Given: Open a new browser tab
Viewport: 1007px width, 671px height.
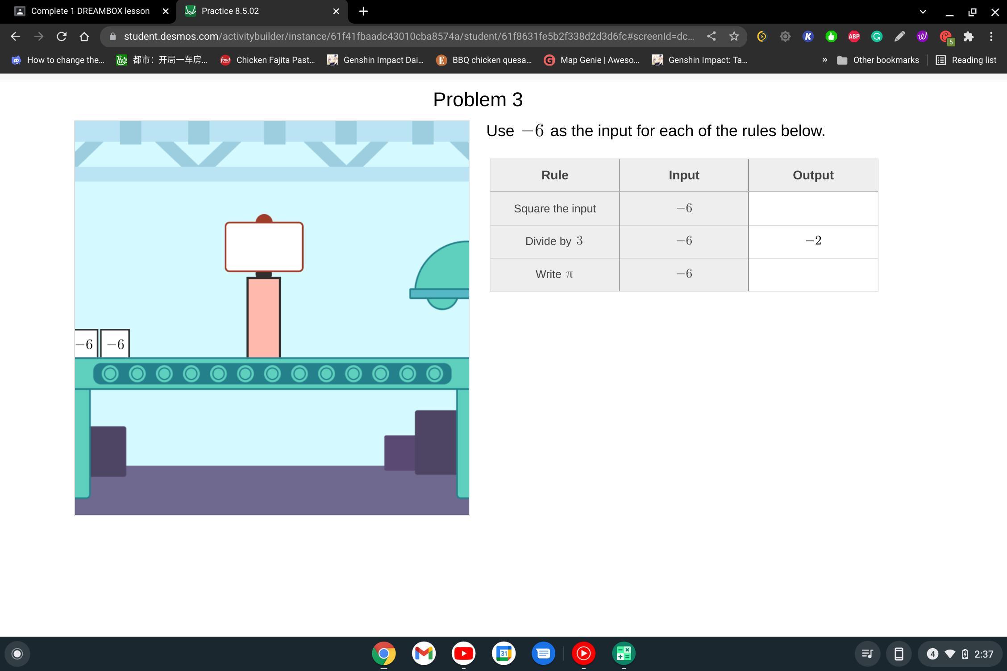Looking at the screenshot, I should tap(363, 12).
